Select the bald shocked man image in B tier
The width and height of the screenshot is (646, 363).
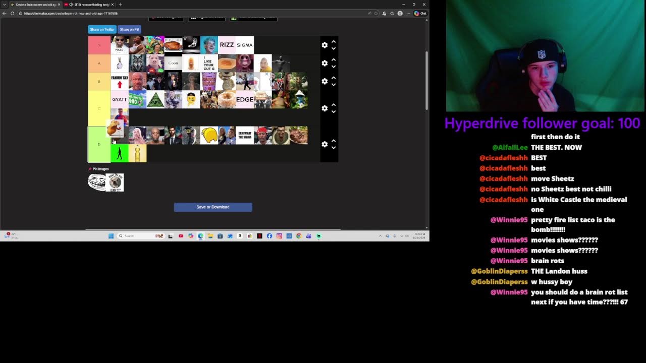137,81
